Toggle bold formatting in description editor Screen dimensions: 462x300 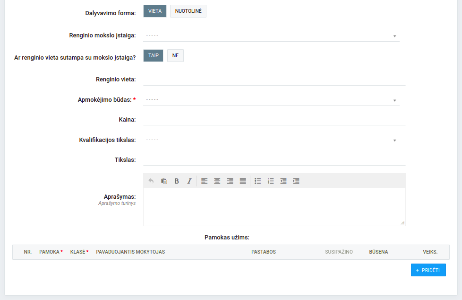(177, 181)
